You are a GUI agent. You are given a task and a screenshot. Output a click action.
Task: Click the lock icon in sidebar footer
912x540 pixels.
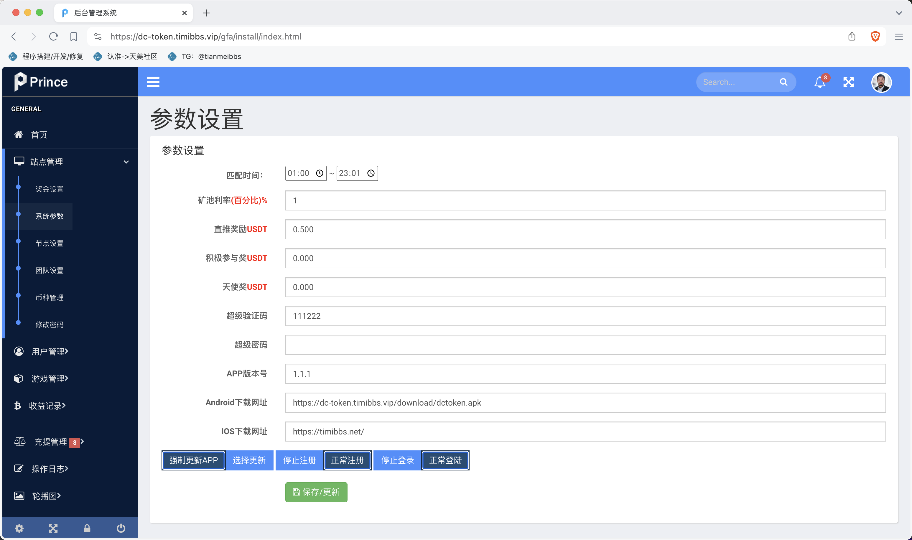click(x=87, y=528)
